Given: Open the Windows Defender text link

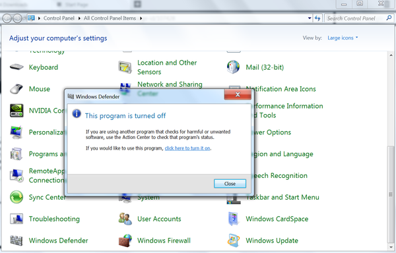Looking at the screenshot, I should pyautogui.click(x=58, y=240).
